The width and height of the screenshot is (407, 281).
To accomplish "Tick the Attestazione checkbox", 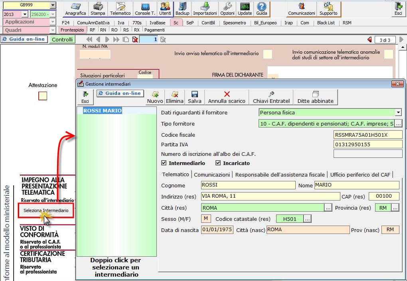I will click(43, 96).
